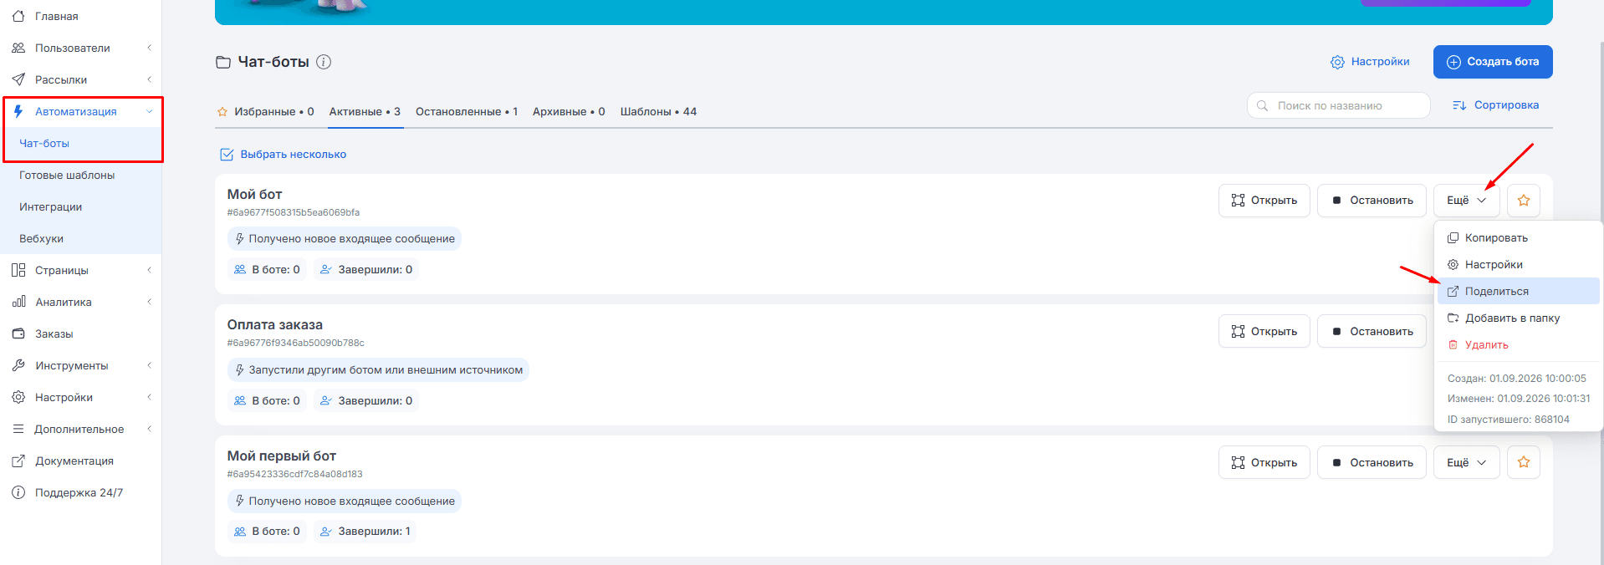Viewport: 1604px width, 565px height.
Task: Click the sort icon beside Сортировка
Action: pyautogui.click(x=1459, y=105)
